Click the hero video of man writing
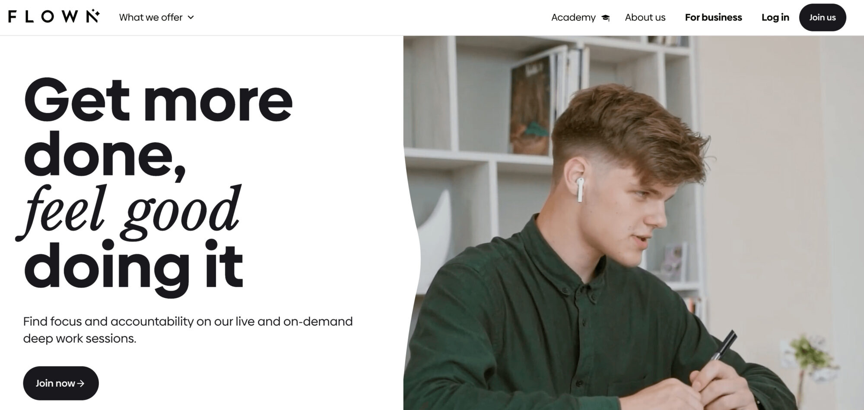Image resolution: width=864 pixels, height=410 pixels. point(633,222)
